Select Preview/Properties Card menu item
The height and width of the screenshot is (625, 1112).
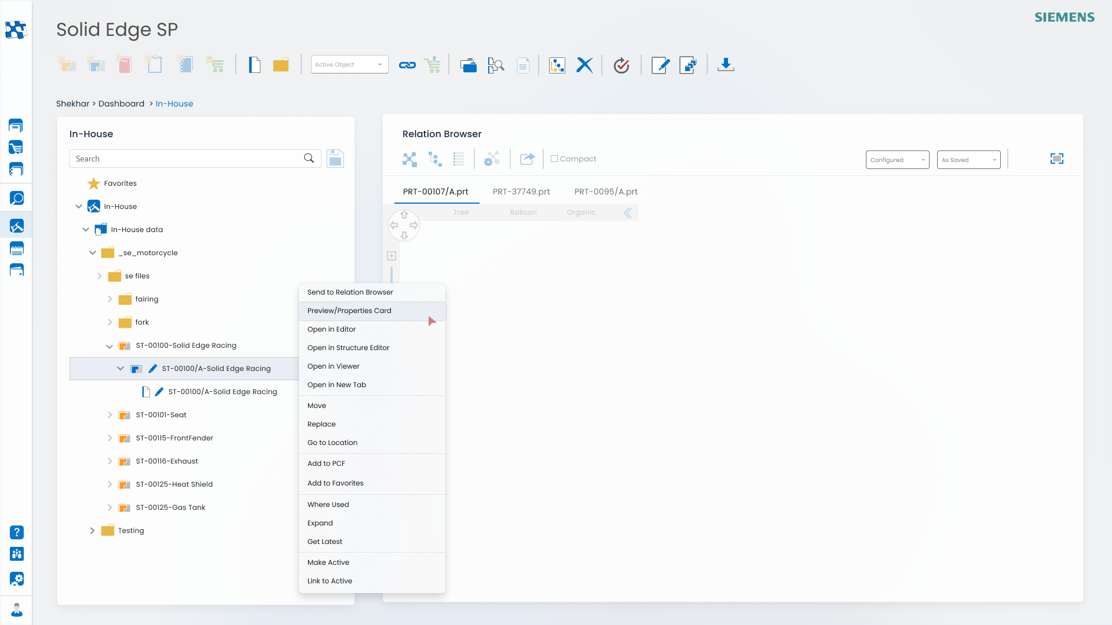[x=372, y=311]
